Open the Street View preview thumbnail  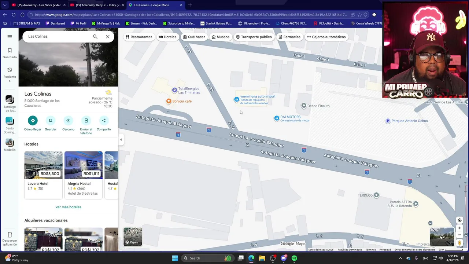(x=442, y=236)
